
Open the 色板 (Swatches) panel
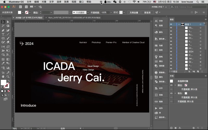coord(159,45)
